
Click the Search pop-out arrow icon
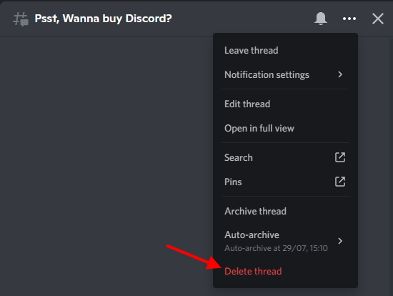[x=340, y=157]
